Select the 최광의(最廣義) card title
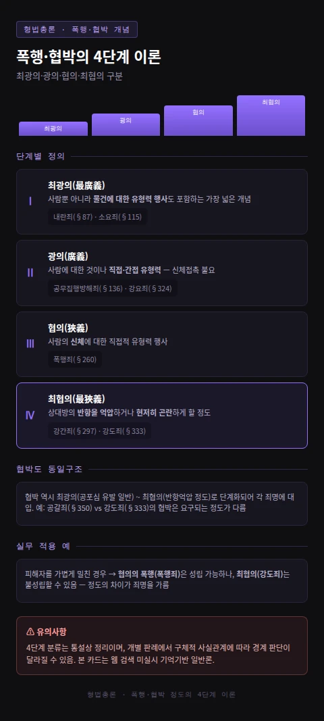The width and height of the screenshot is (324, 721). pos(77,185)
